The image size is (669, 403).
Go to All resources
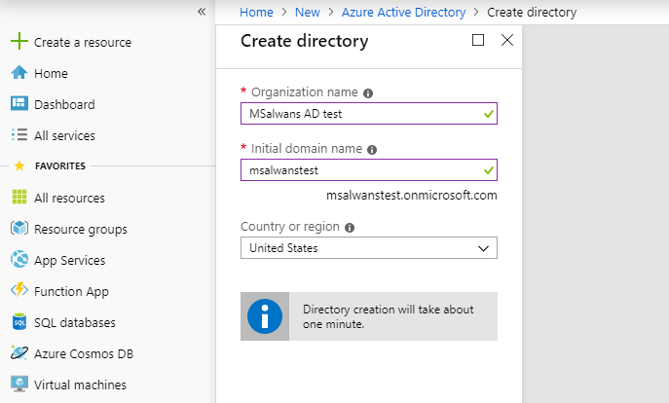pos(69,198)
